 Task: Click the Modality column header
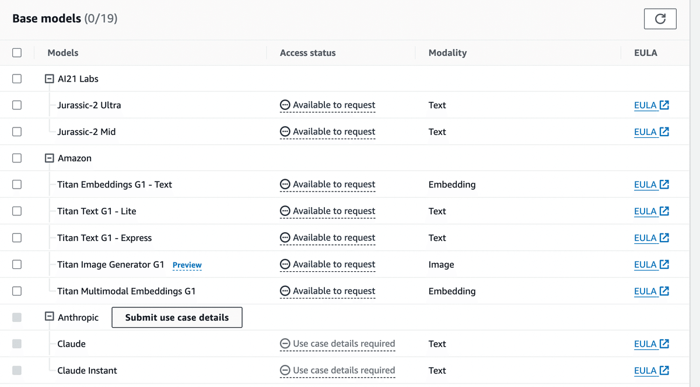(x=447, y=52)
